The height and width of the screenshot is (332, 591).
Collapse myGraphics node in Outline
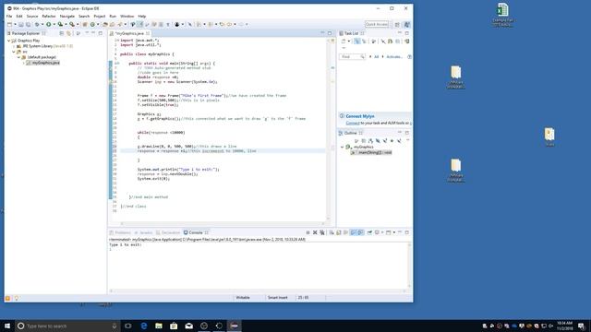[x=343, y=148]
